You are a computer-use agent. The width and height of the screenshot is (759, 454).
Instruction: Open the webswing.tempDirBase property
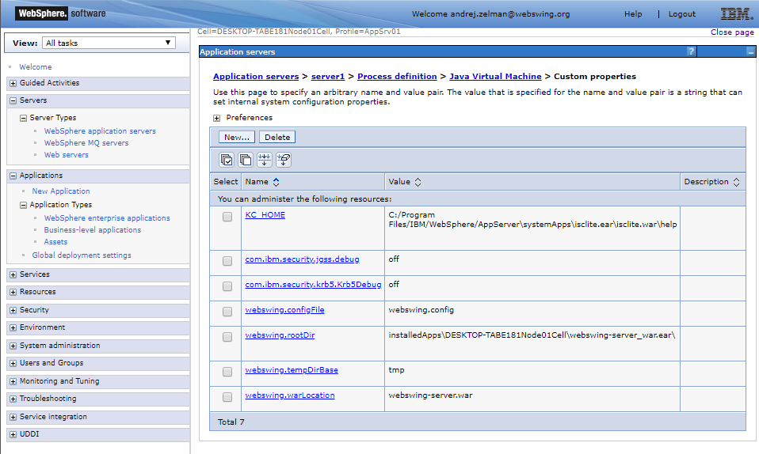click(292, 370)
